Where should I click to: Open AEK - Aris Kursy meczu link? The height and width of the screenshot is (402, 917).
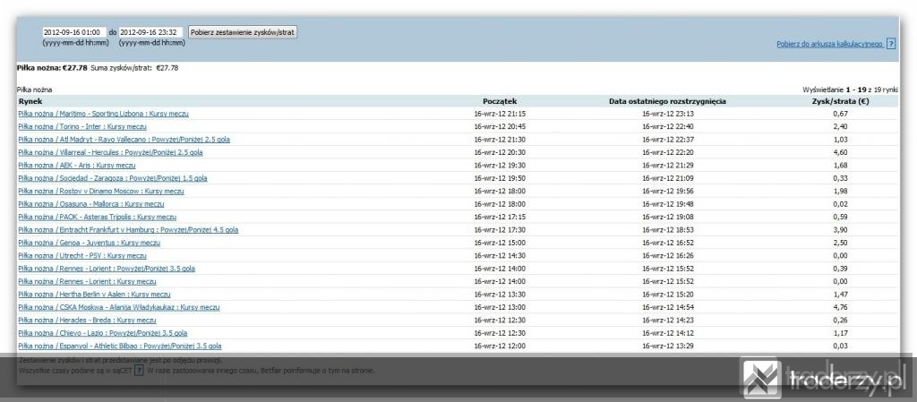[x=77, y=166]
